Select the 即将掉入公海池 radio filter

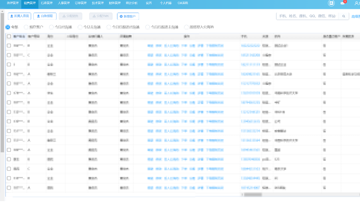pyautogui.click(x=186, y=27)
